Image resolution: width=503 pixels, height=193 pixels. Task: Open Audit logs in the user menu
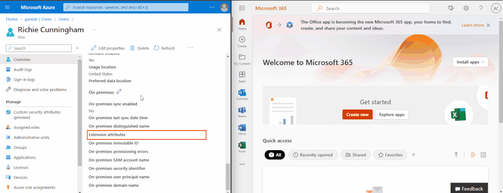(23, 70)
